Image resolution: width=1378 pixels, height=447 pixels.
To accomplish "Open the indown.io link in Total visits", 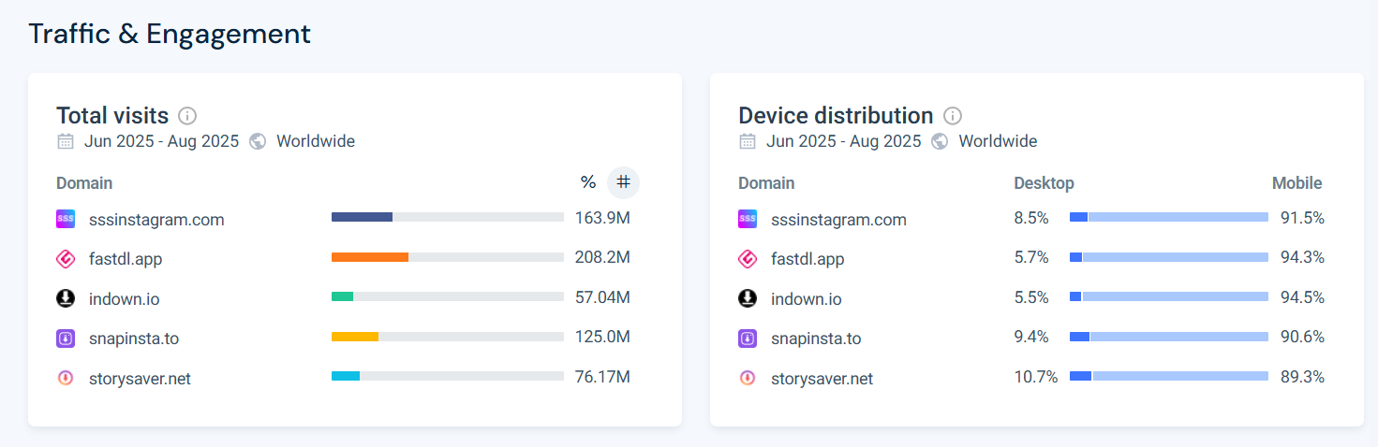I will click(x=124, y=299).
